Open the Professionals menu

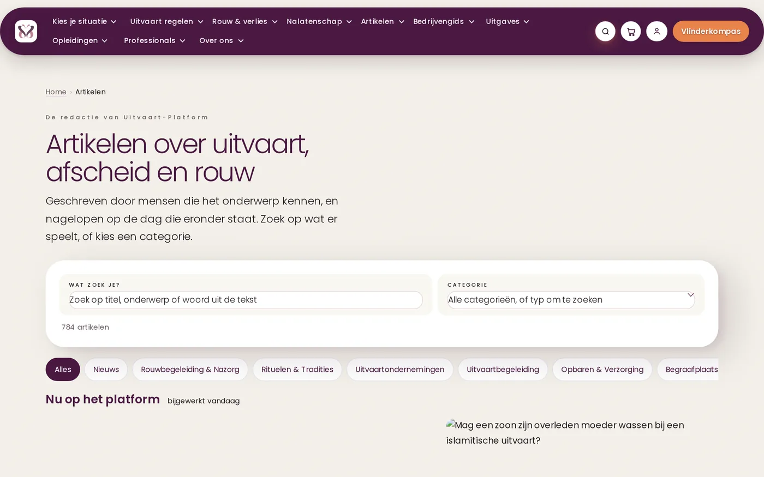pyautogui.click(x=154, y=40)
